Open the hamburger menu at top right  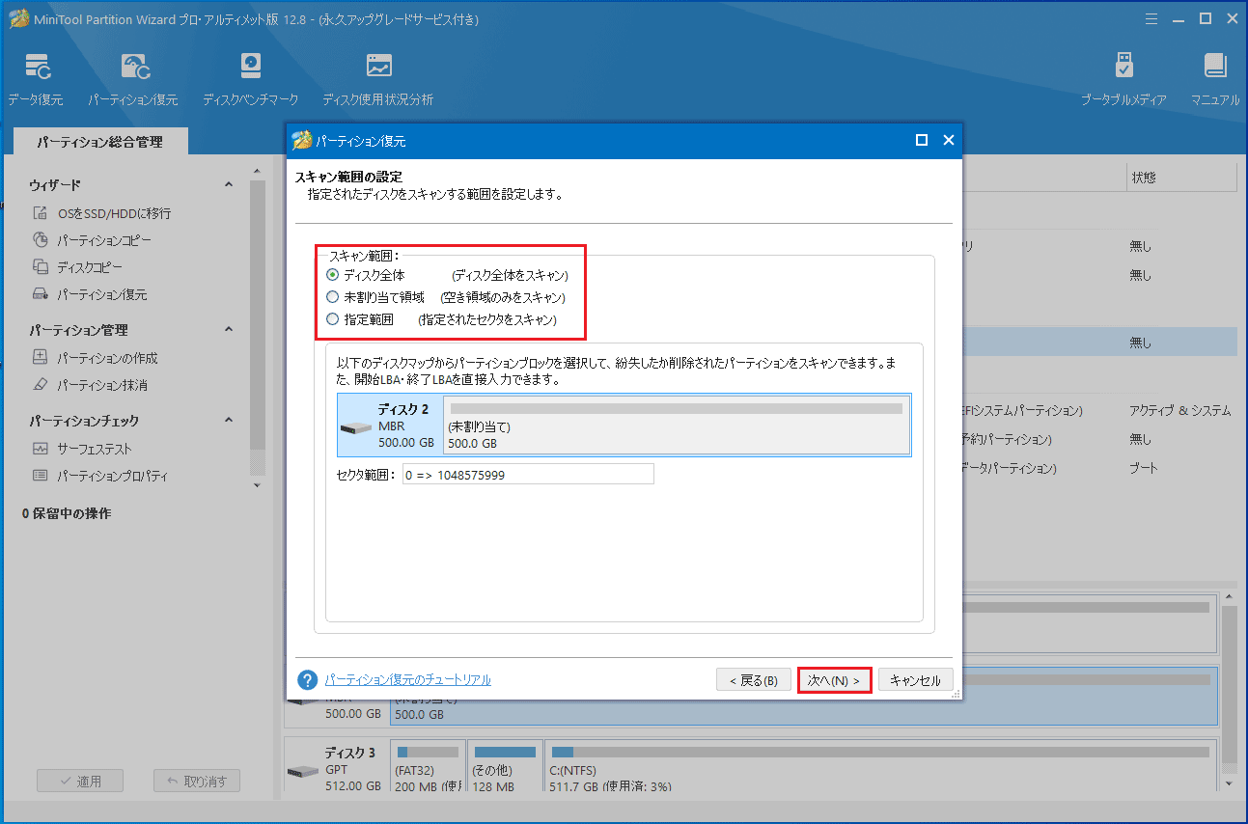point(1151,18)
